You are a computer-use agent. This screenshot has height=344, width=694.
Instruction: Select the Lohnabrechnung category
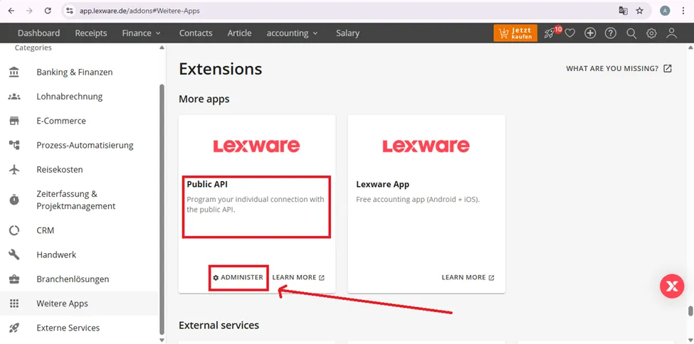point(80,97)
